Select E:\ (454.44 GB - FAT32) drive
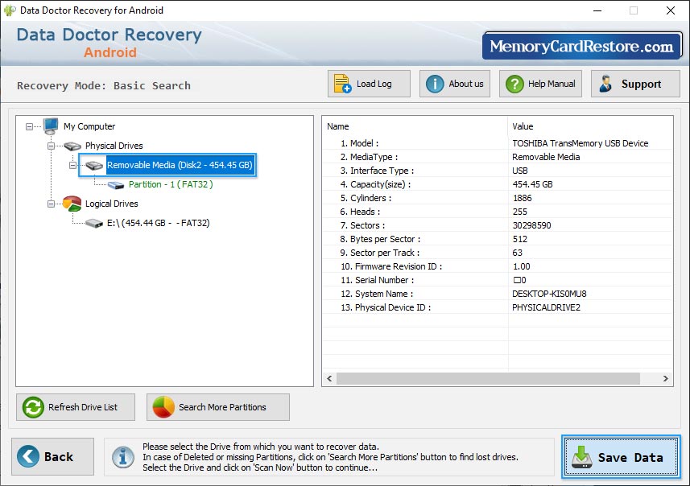This screenshot has width=690, height=486. click(159, 224)
